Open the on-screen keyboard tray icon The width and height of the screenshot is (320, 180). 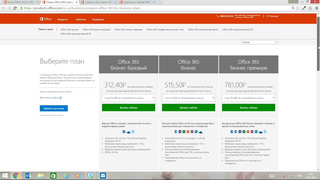[x=272, y=176]
